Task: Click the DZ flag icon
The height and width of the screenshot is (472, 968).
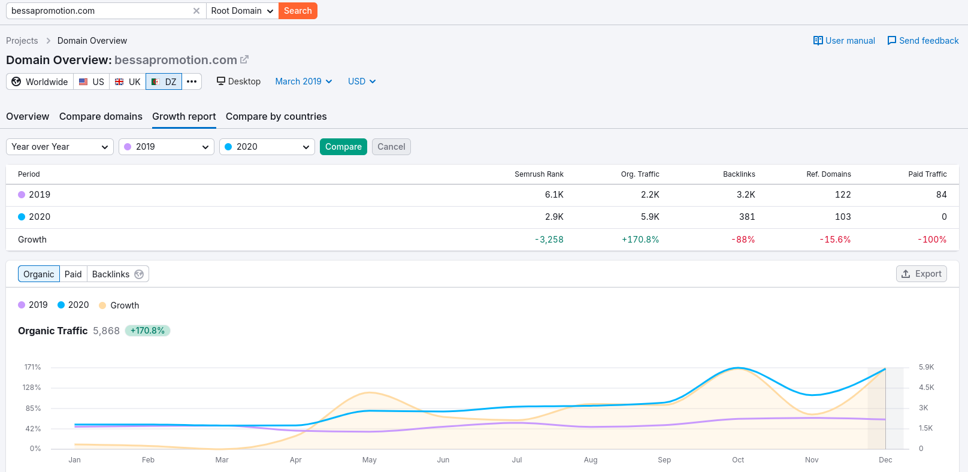Action: pos(156,82)
